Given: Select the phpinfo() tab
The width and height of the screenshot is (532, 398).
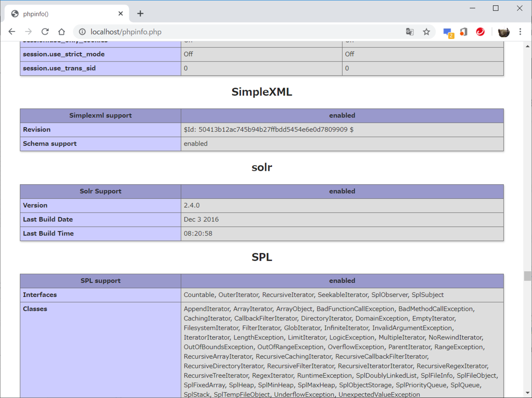Looking at the screenshot, I should click(67, 14).
